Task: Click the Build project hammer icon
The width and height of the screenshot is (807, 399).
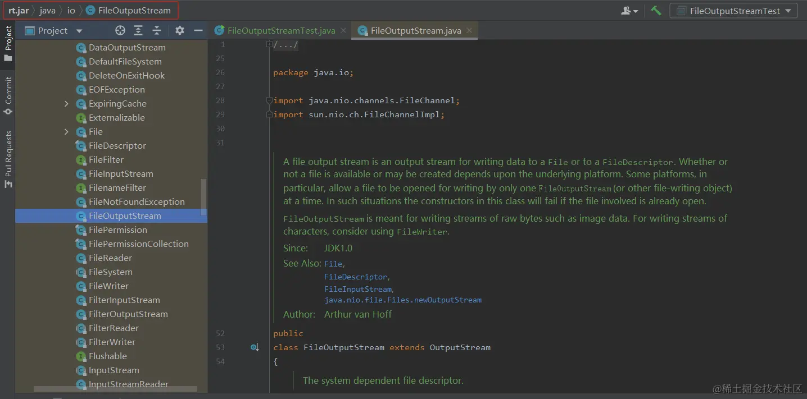Action: 656,11
